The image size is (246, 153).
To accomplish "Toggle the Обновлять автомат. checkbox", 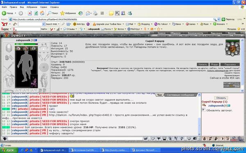I will [x=203, y=110].
